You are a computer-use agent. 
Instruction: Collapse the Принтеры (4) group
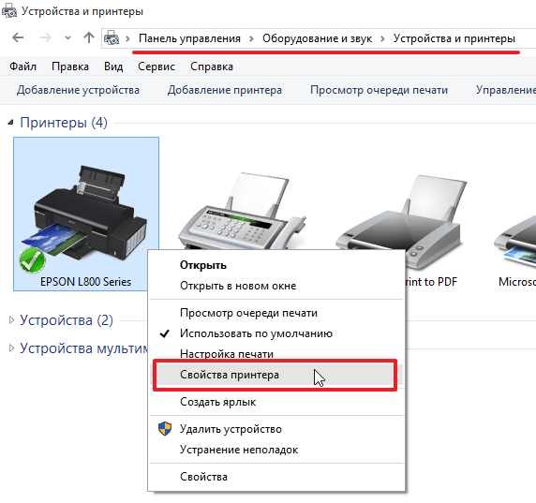(11, 122)
